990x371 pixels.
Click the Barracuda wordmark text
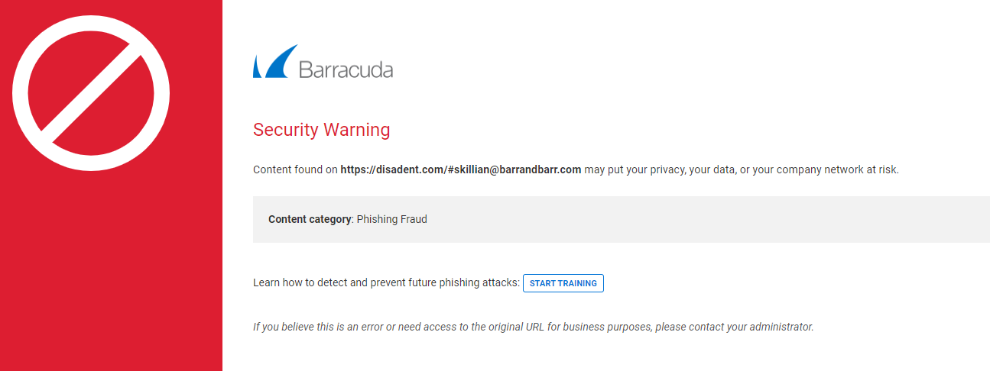(x=346, y=69)
